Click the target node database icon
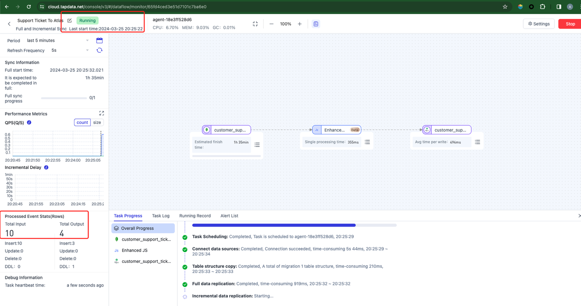This screenshot has width=581, height=306. tap(427, 130)
